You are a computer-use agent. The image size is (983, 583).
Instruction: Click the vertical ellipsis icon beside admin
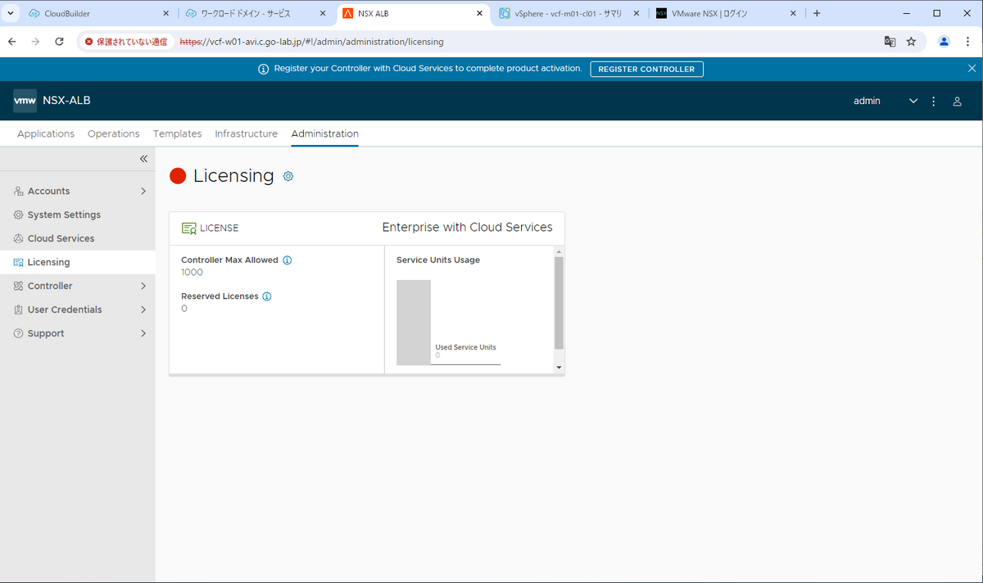(933, 100)
